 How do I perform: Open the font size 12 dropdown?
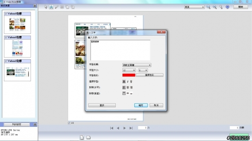[129, 70]
